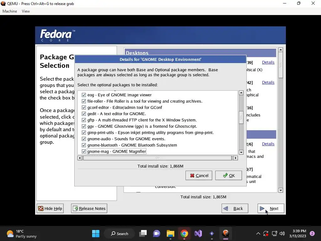
Task: Show hidden system tray icons
Action: coord(258,233)
